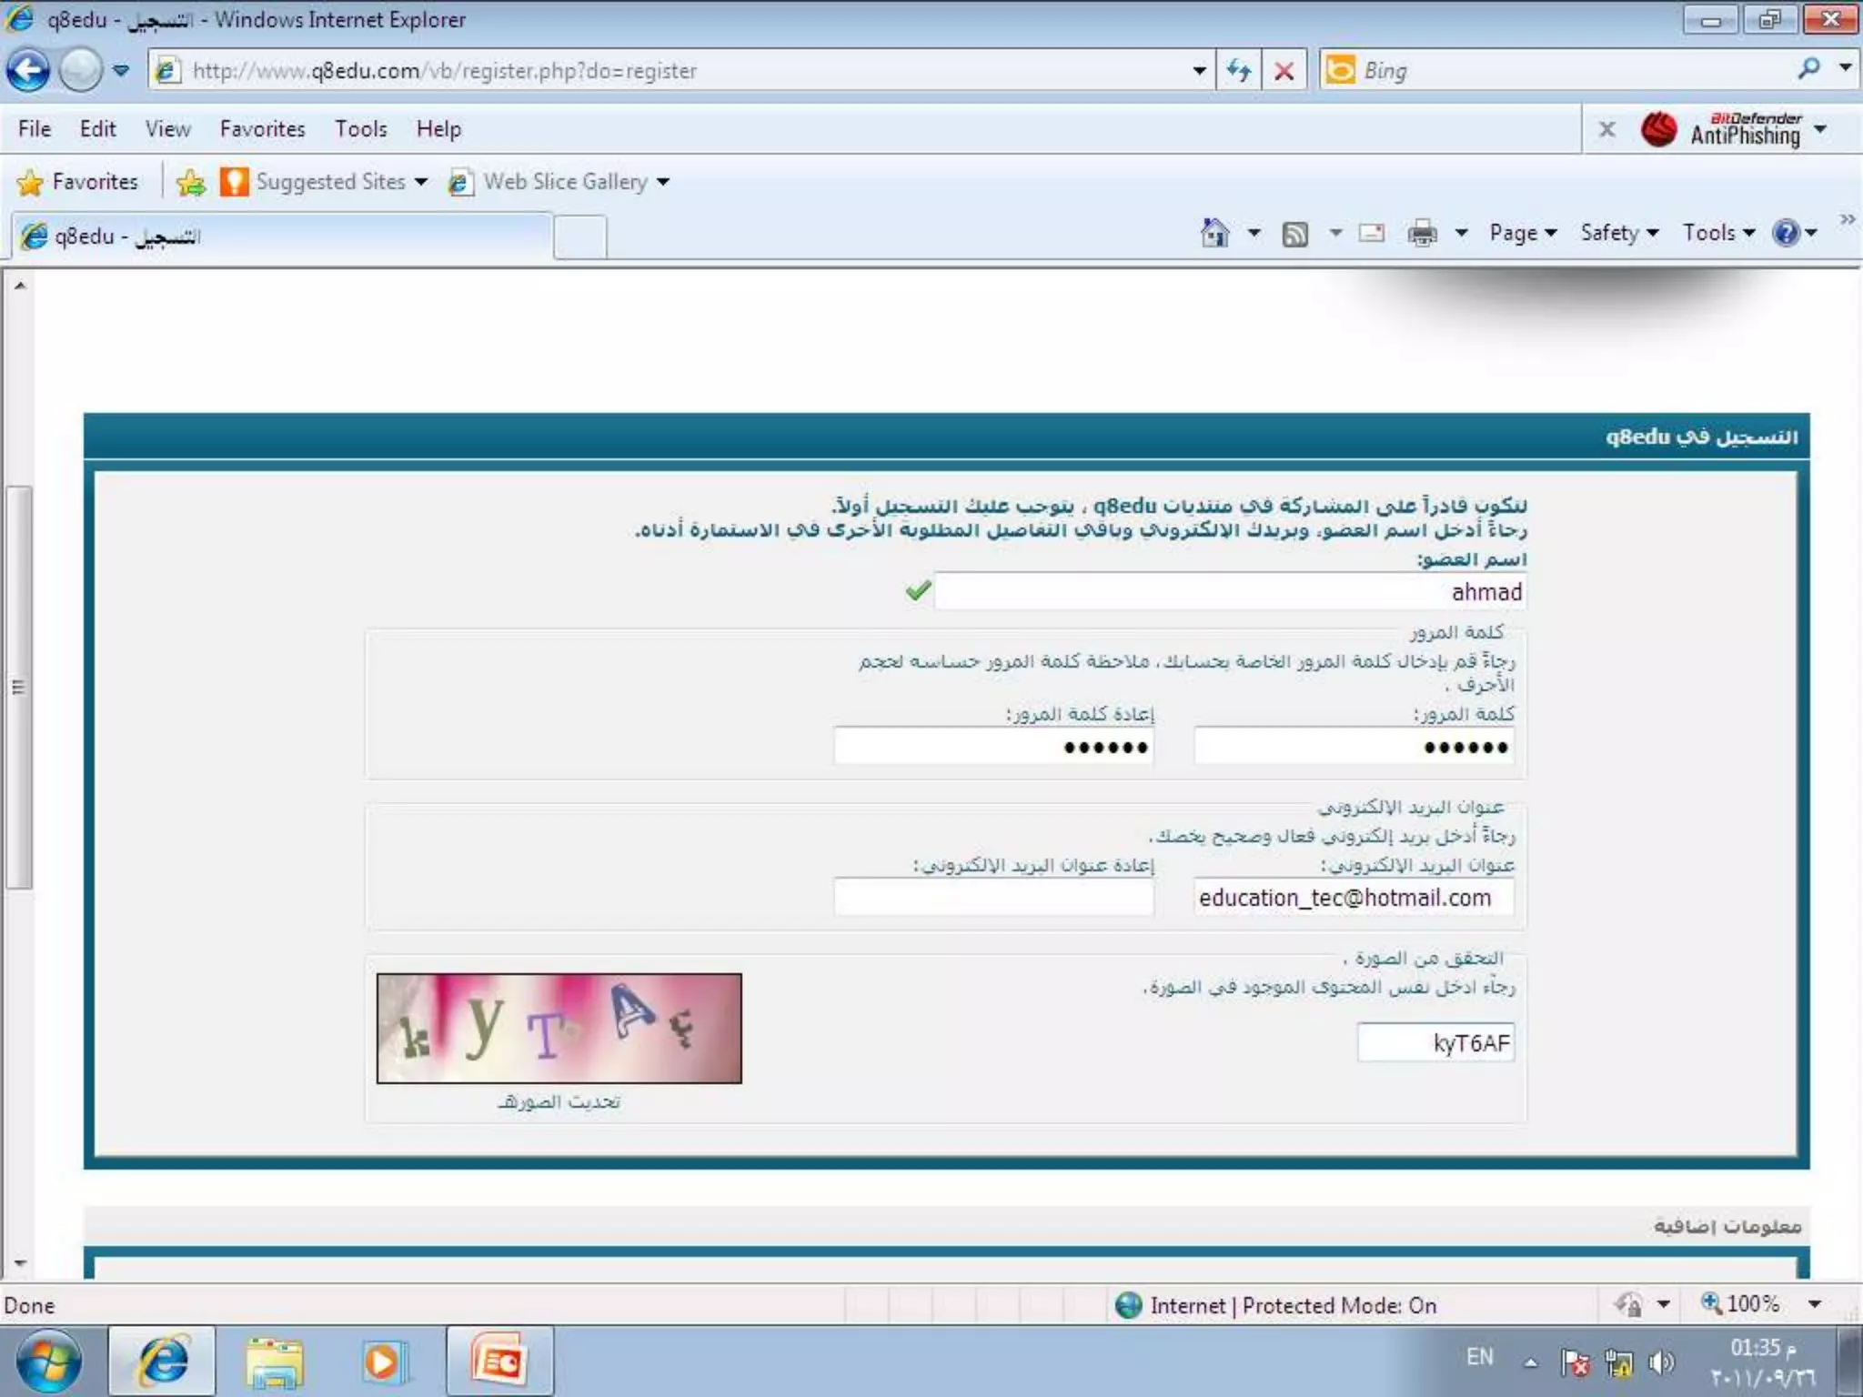Open Windows Media Player from taskbar
Viewport: 1863px width, 1397px height.
(x=382, y=1362)
